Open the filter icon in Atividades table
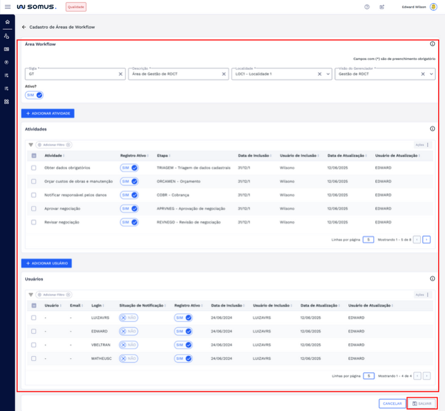 point(30,145)
